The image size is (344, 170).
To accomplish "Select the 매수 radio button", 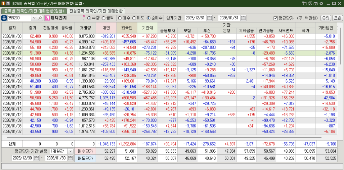I will tap(120, 18).
